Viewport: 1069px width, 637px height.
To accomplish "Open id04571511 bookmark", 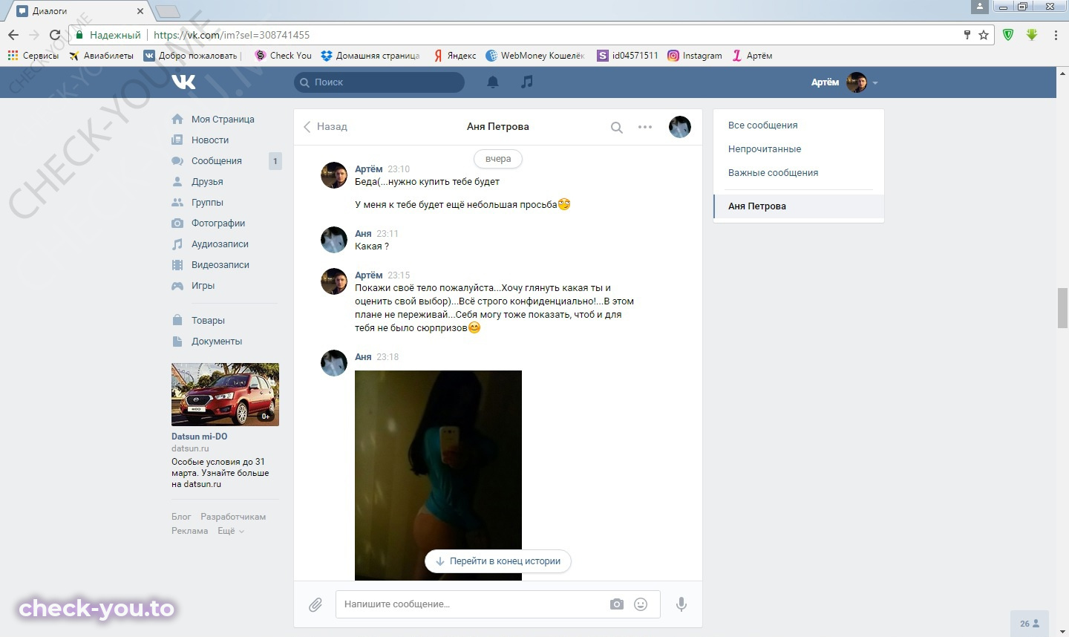I will [628, 56].
